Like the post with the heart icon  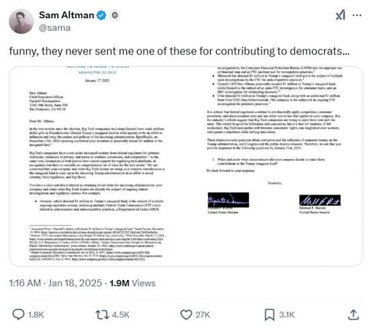point(186,314)
